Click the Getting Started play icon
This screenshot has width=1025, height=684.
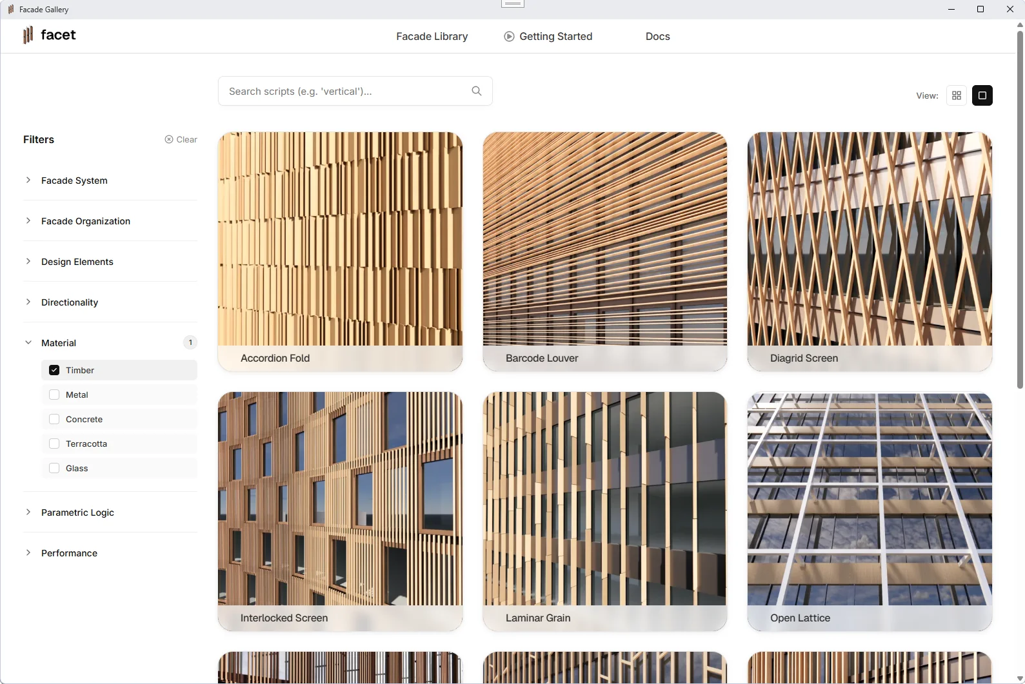[x=509, y=37]
